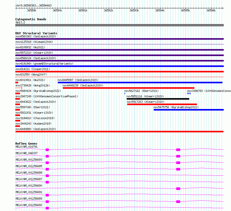Click the MELK|NM_001256690 transcript label
The height and width of the screenshot is (211, 231).
coord(29,186)
